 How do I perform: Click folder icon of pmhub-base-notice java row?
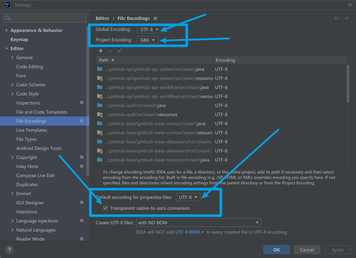click(x=100, y=160)
